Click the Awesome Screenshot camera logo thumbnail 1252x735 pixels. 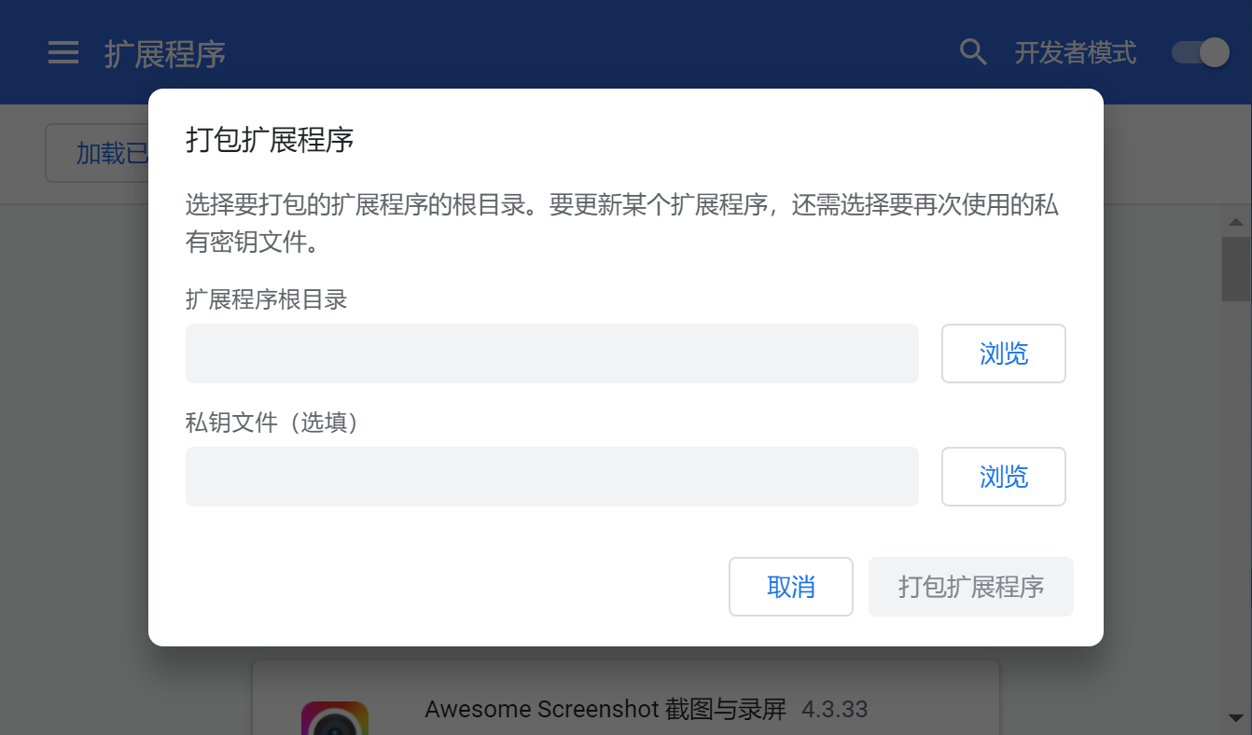tap(334, 718)
